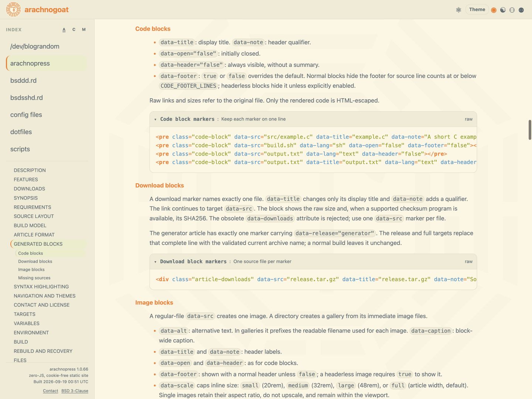Click the Code blocks orange heading

tap(153, 29)
